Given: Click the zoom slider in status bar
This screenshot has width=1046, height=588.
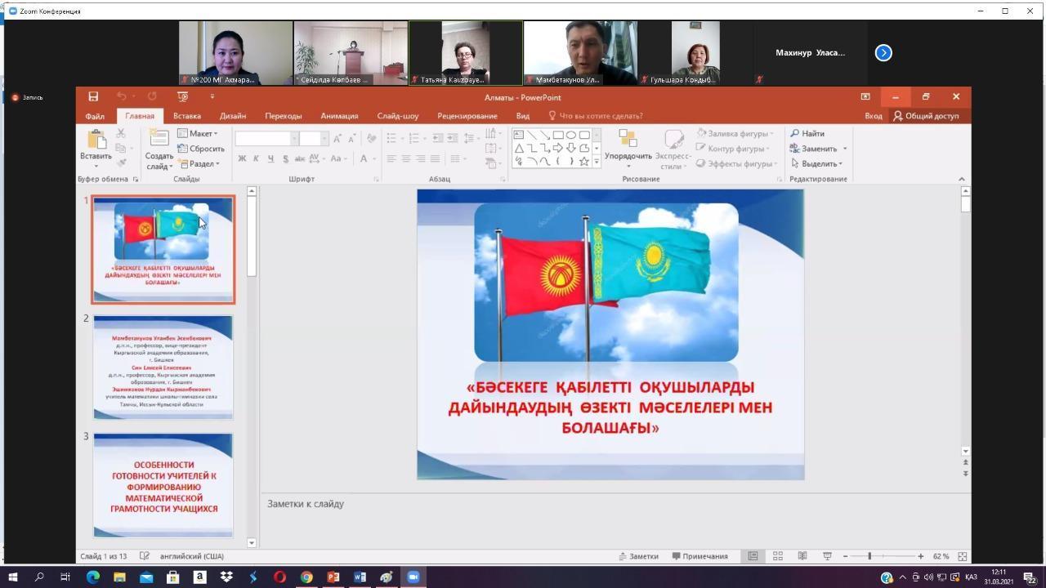Looking at the screenshot, I should pyautogui.click(x=869, y=556).
